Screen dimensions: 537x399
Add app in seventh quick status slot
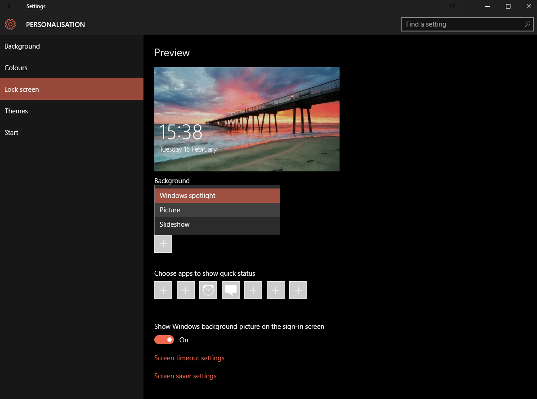pos(298,290)
